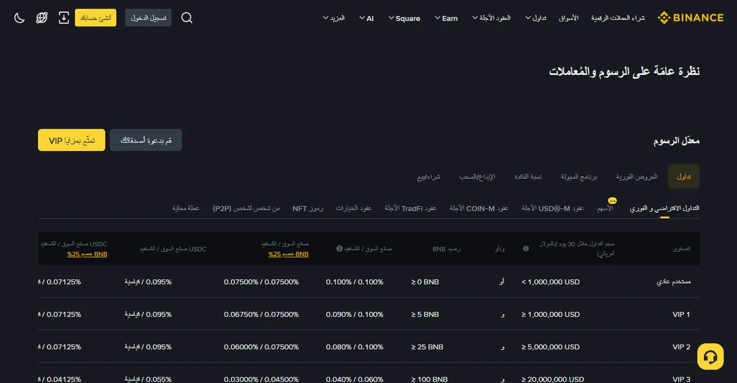Open the BNB 25% discount link in maker/taker column
The width and height of the screenshot is (737, 383).
[x=288, y=254]
